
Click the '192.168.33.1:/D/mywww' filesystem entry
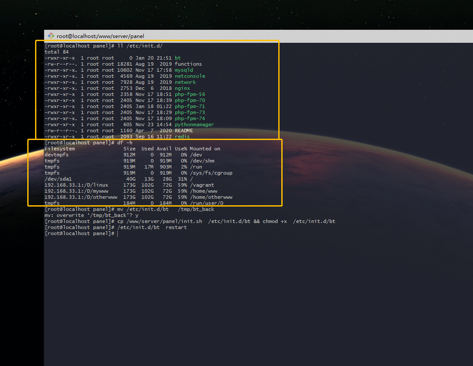pos(76,191)
